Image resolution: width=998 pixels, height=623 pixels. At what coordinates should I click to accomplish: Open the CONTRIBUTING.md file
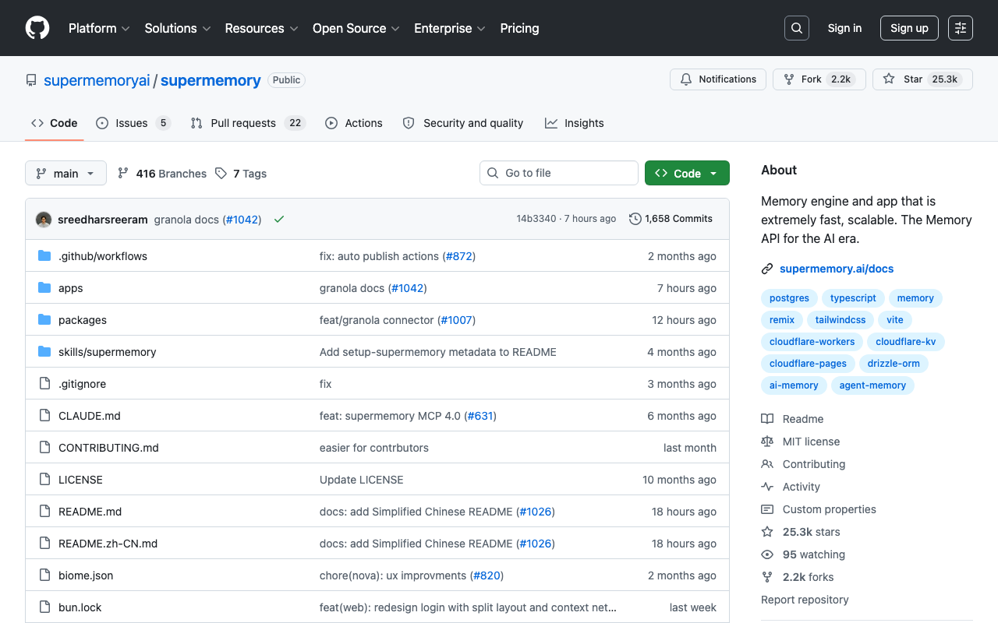[x=108, y=448]
